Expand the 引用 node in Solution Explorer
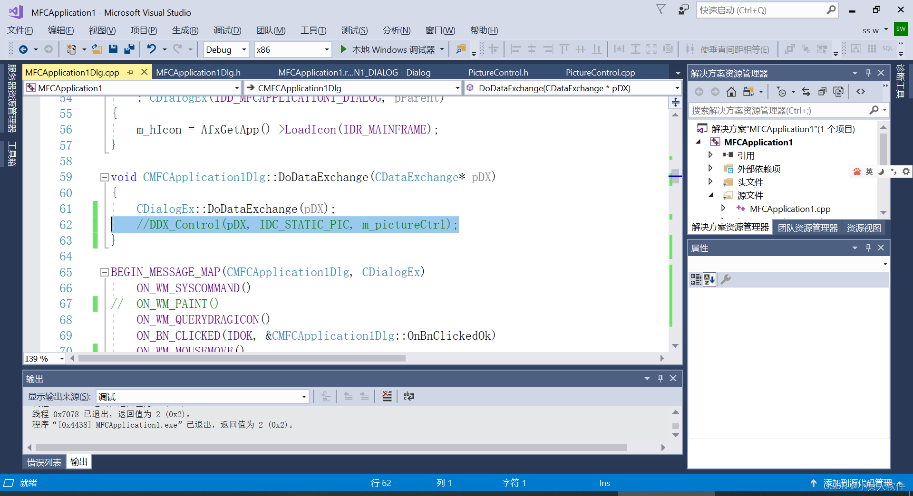This screenshot has width=913, height=496. point(710,155)
